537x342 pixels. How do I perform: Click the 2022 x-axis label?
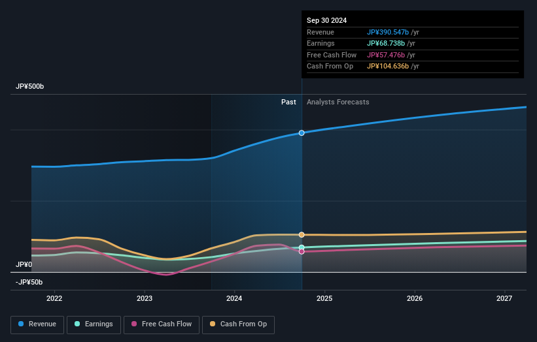[54, 298]
